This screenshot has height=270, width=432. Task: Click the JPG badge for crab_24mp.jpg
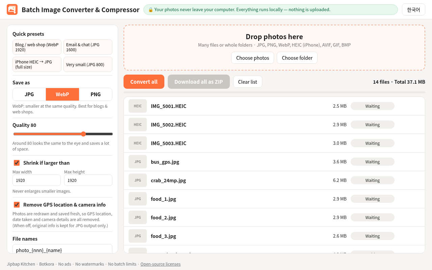click(x=138, y=180)
